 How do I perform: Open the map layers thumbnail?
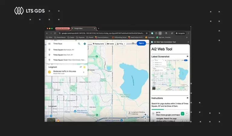point(51,120)
